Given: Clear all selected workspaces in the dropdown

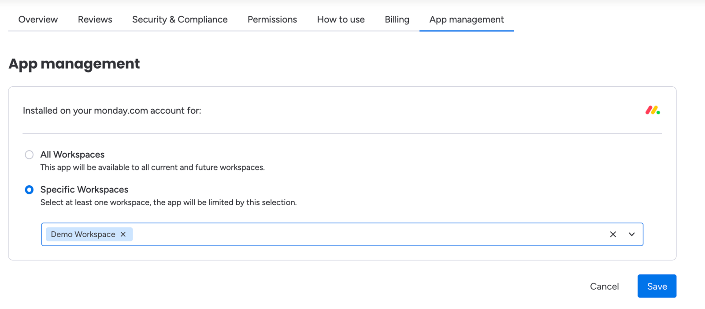Looking at the screenshot, I should tap(613, 234).
